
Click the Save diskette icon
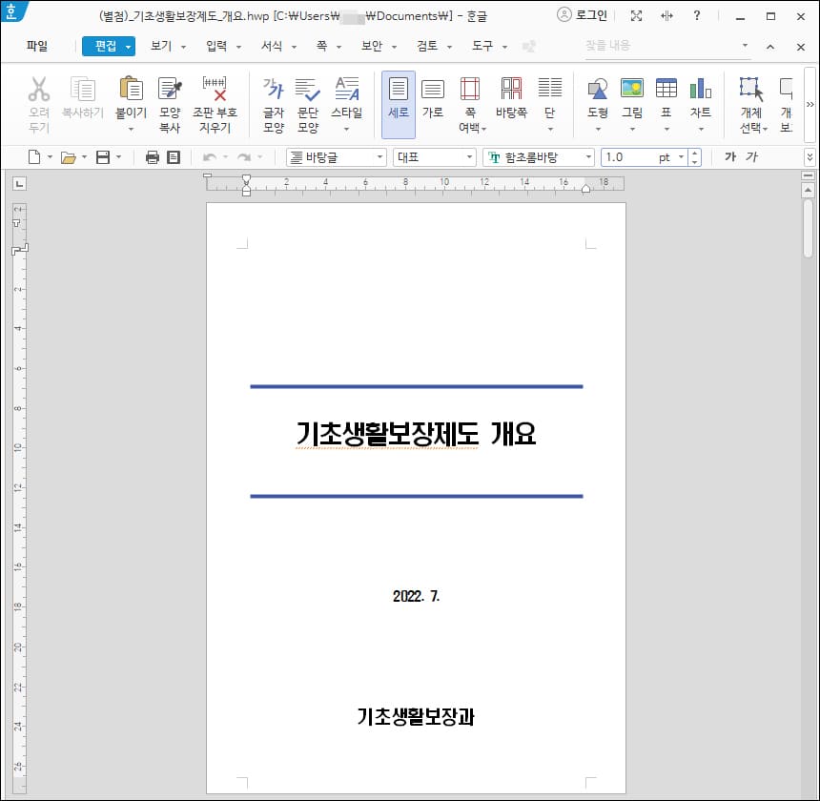click(103, 156)
